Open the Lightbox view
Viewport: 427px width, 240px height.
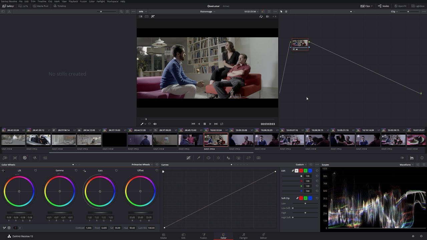418,6
